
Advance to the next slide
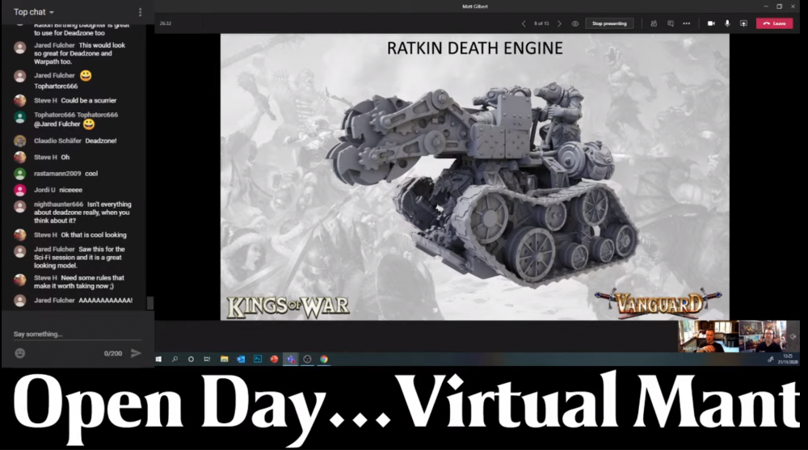(559, 23)
